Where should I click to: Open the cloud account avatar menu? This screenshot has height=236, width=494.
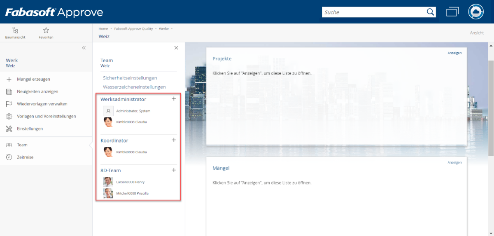[476, 12]
